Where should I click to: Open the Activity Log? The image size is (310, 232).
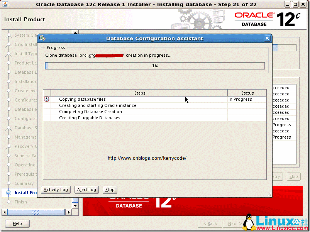[55, 190]
